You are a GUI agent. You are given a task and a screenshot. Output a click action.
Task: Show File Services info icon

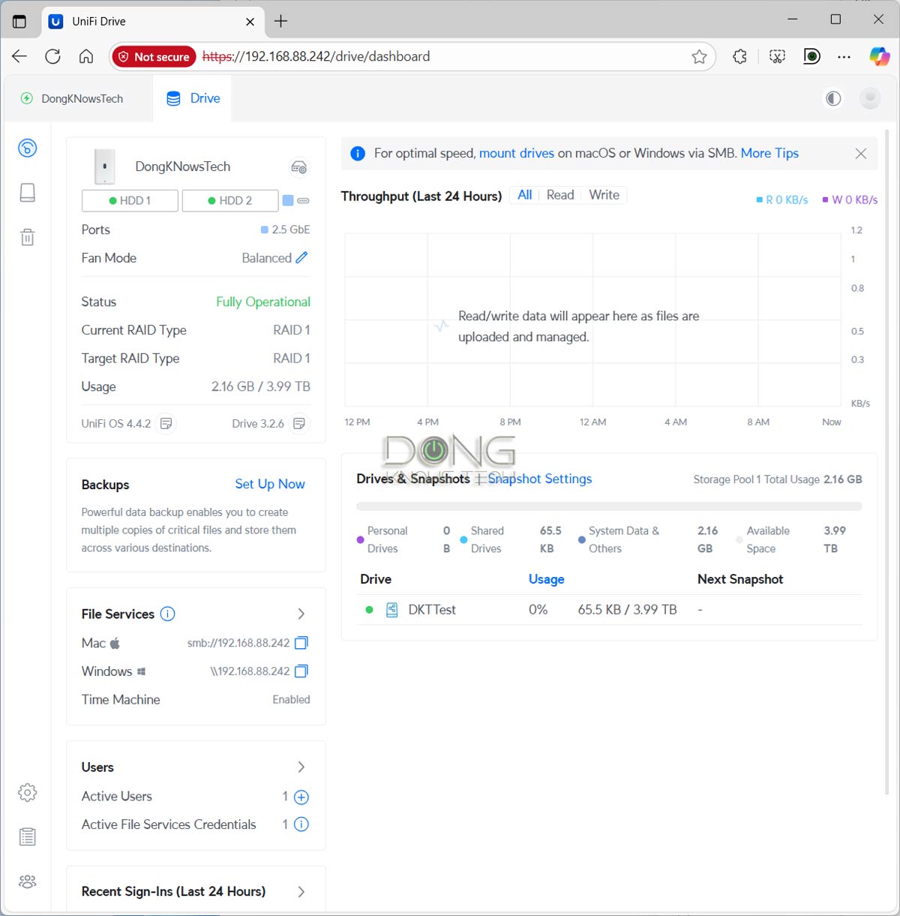click(x=168, y=614)
